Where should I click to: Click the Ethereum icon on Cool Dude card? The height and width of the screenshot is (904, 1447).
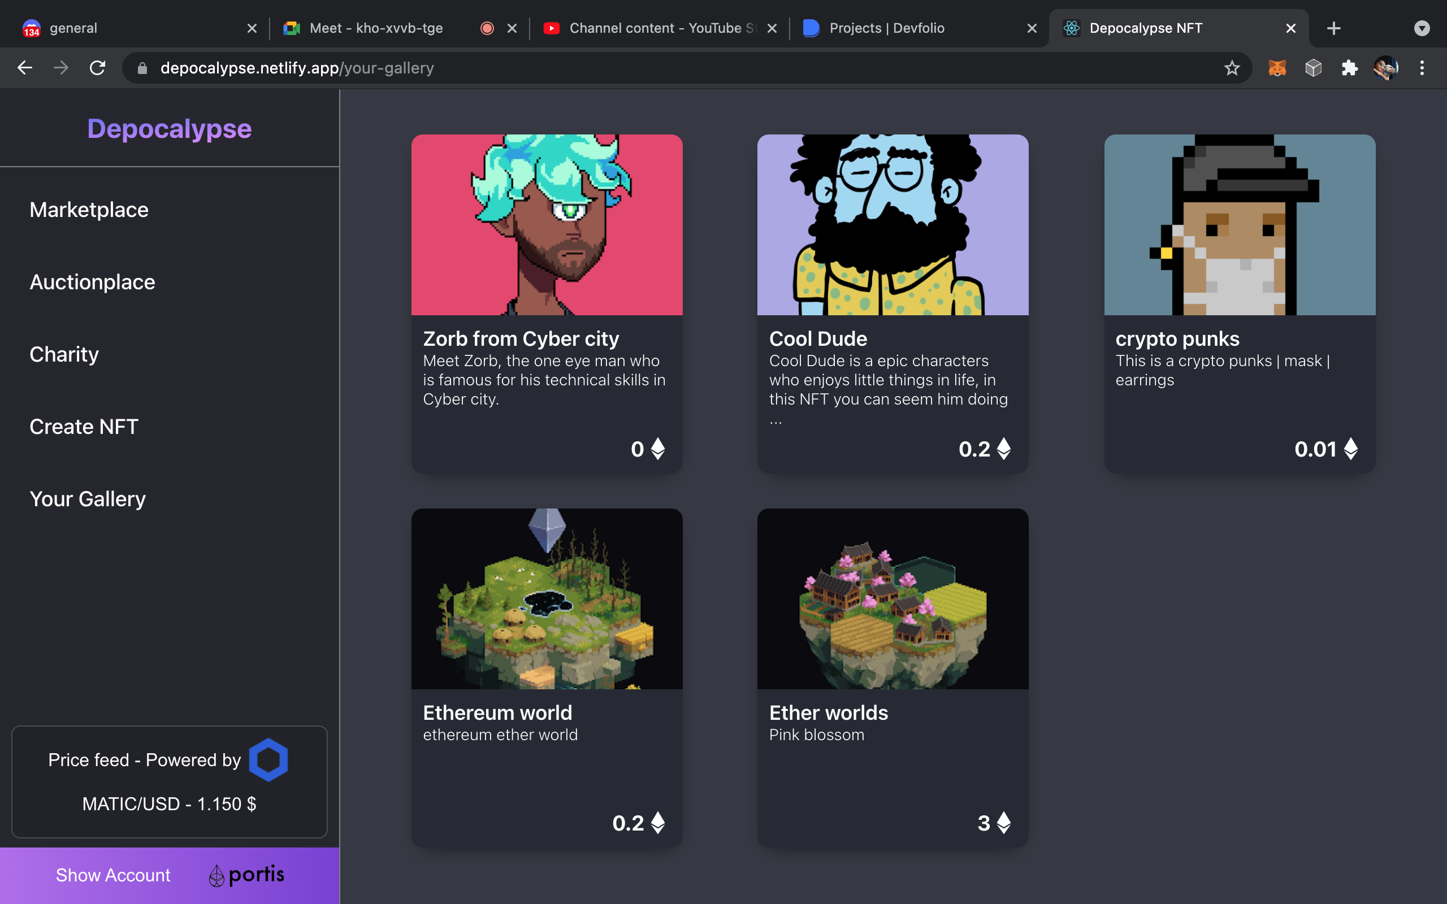(x=1004, y=449)
